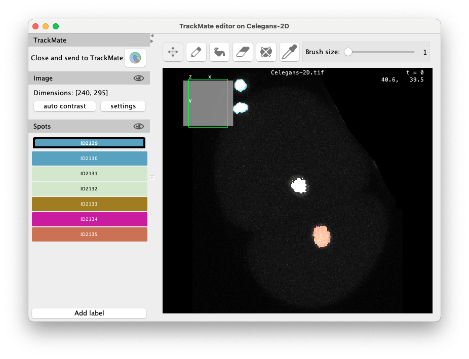Click the split-pane divider handle
This screenshot has height=359, width=469.
coord(152,178)
